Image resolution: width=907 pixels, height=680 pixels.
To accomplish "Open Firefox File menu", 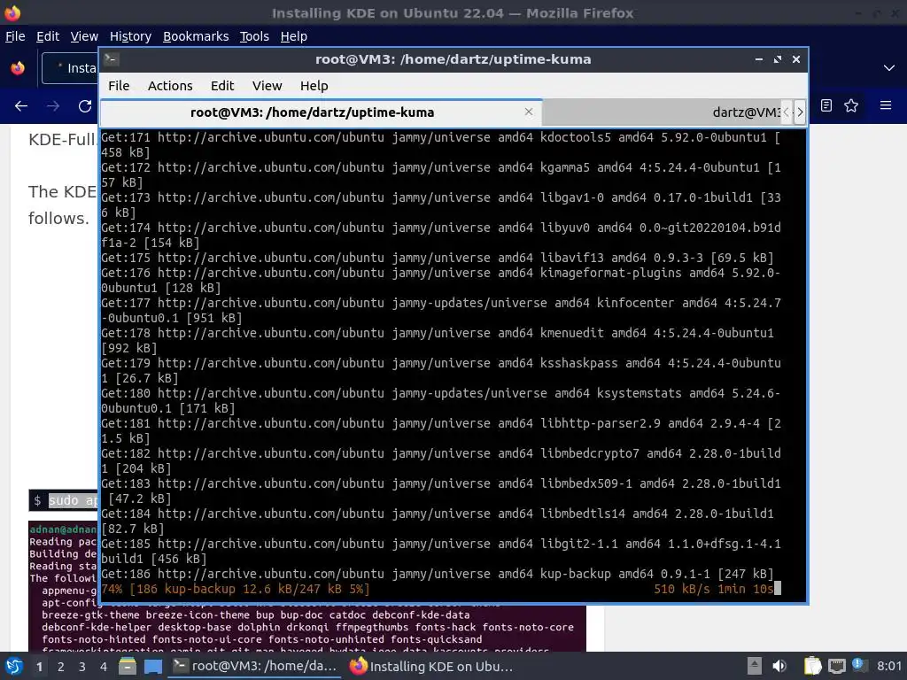I will pos(15,36).
